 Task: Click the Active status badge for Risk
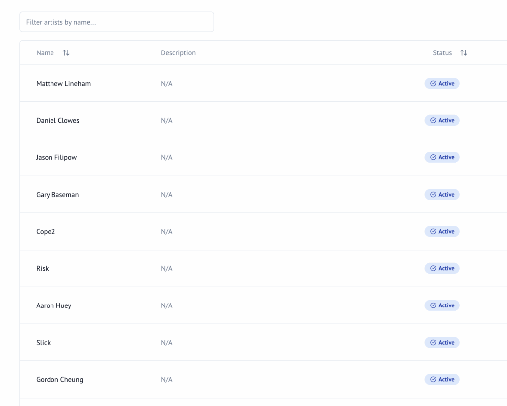(x=442, y=268)
